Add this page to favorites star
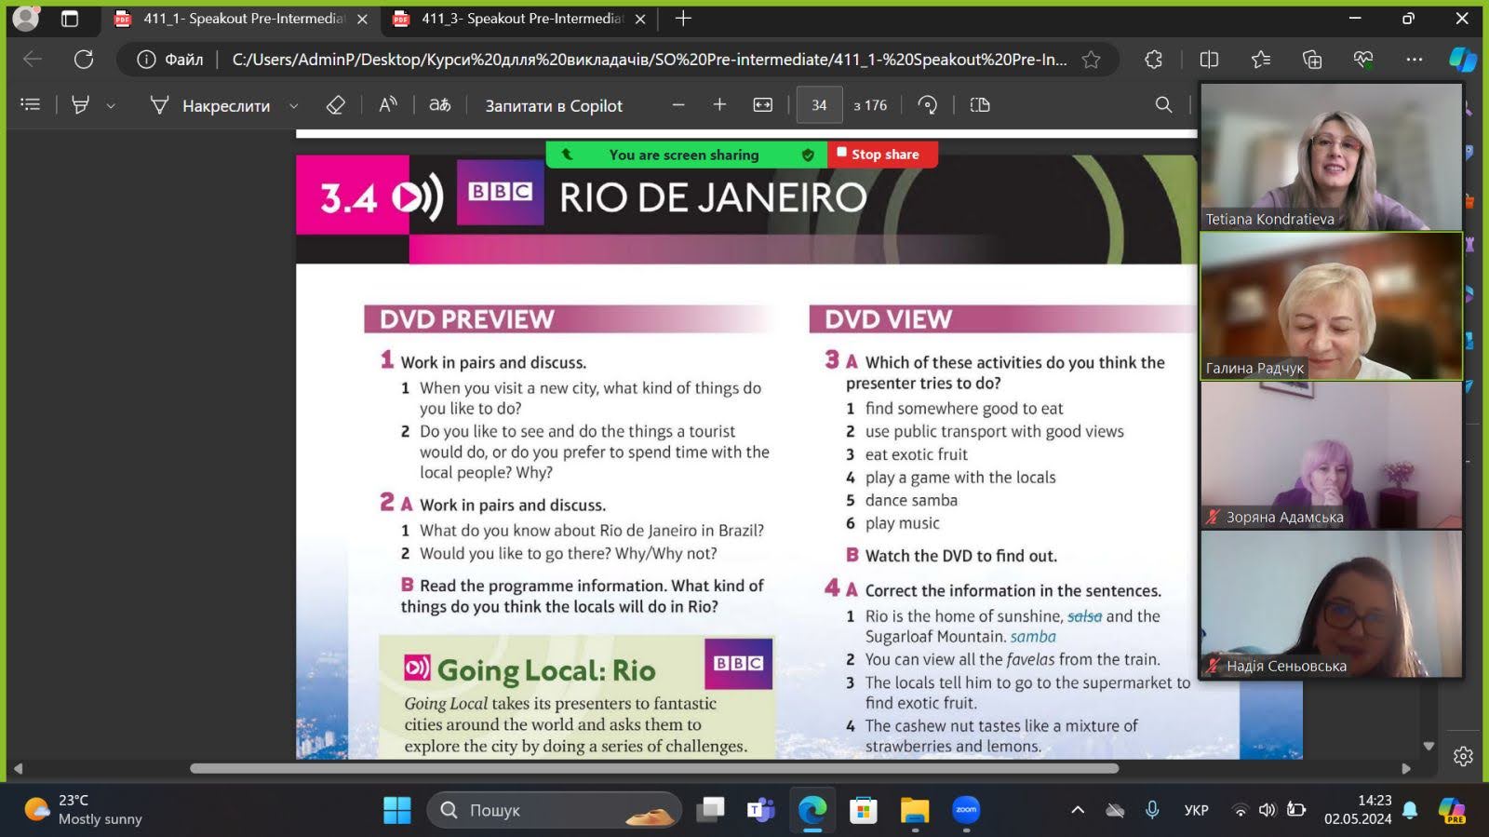Screen dimensions: 1489x837 1092,60
